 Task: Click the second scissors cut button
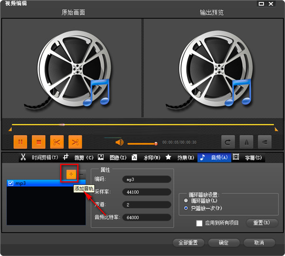click(x=75, y=142)
